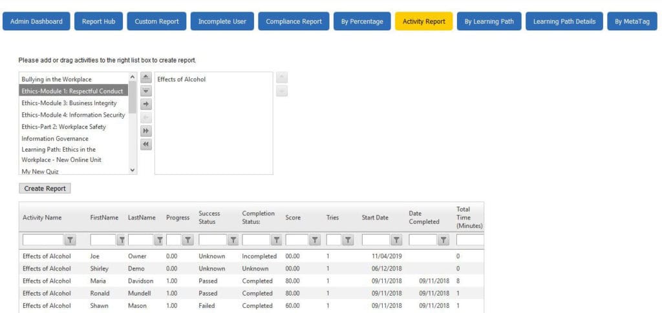Viewport: 662px width, 313px height.
Task: Click the single right arrow to add activity
Action: pyautogui.click(x=146, y=104)
